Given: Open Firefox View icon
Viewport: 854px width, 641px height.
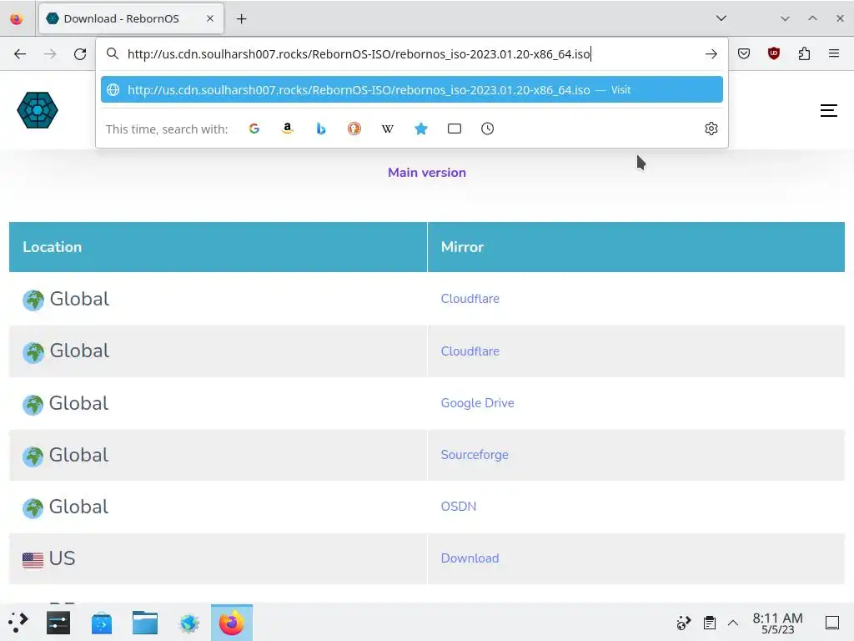Looking at the screenshot, I should pos(17,19).
